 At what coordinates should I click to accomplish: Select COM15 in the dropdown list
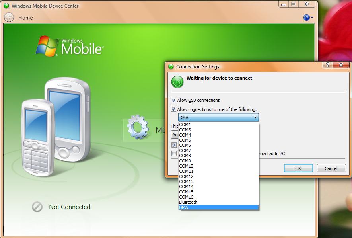tap(219, 192)
